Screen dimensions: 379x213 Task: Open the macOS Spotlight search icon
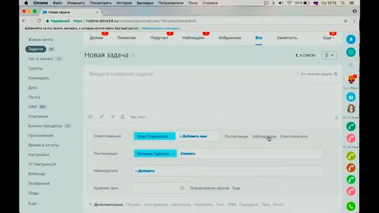[343, 3]
